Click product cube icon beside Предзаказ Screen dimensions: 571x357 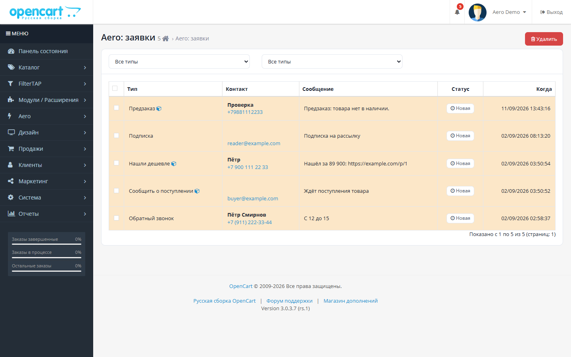click(159, 109)
